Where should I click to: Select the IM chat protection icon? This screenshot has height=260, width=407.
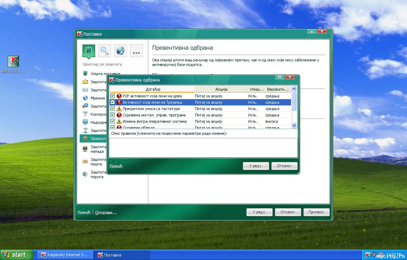coord(85,106)
